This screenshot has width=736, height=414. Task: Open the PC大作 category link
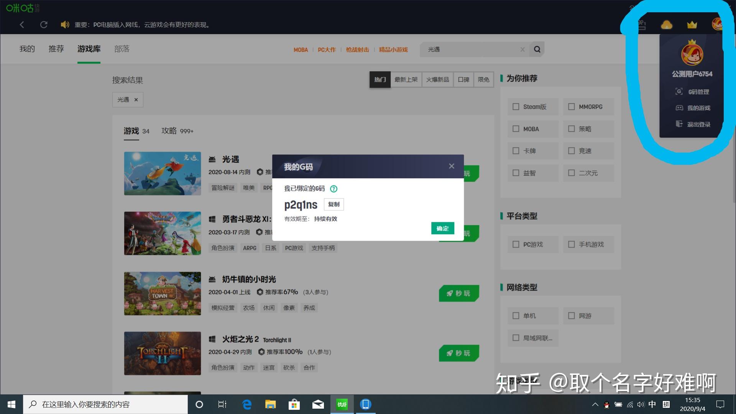click(x=327, y=50)
